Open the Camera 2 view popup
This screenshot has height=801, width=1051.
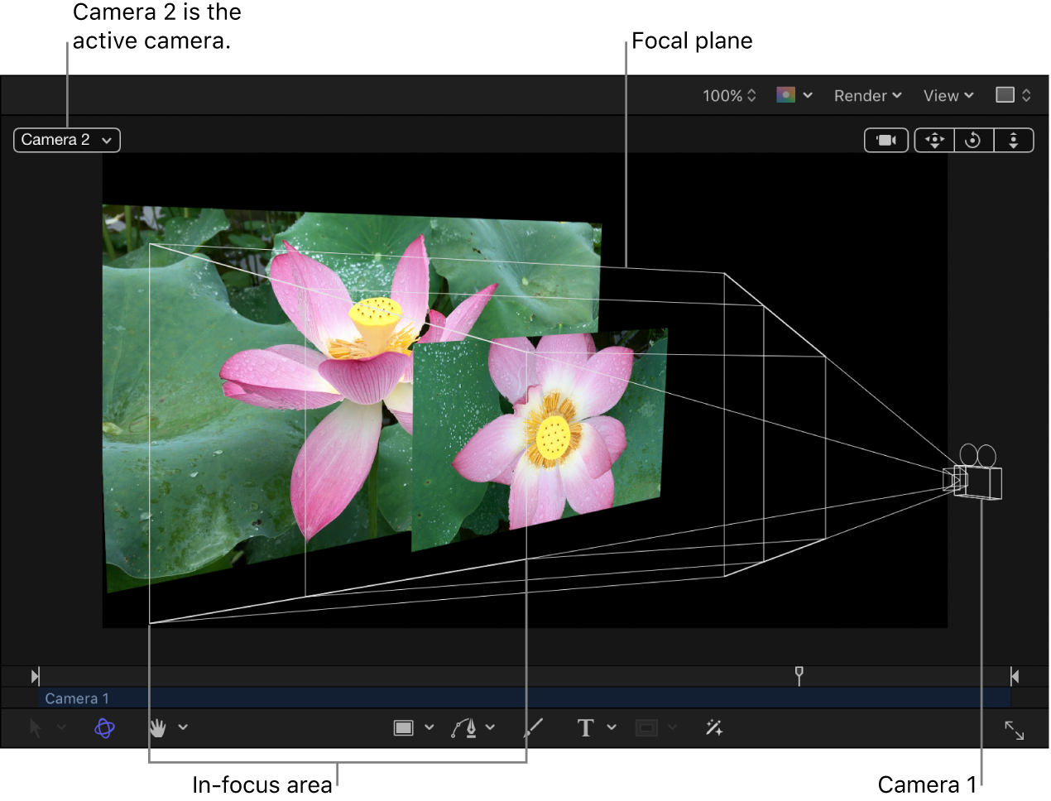pyautogui.click(x=66, y=140)
